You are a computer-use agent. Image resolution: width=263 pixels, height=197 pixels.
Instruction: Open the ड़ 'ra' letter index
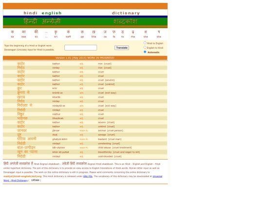pyautogui.click(x=122, y=34)
